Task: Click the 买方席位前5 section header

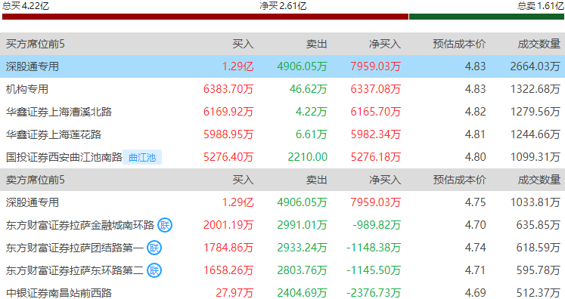Action: [36, 44]
